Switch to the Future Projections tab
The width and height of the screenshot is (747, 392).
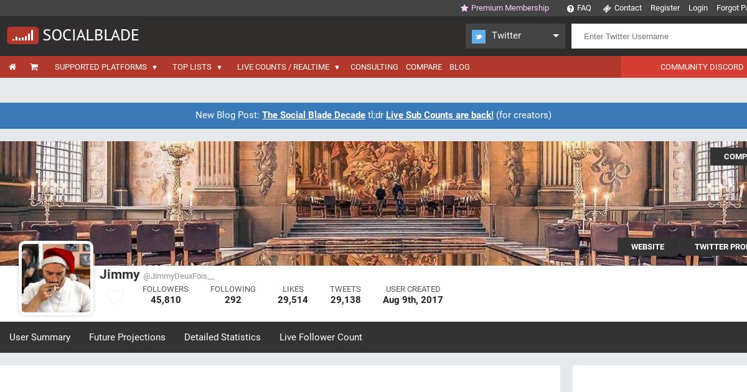(127, 337)
